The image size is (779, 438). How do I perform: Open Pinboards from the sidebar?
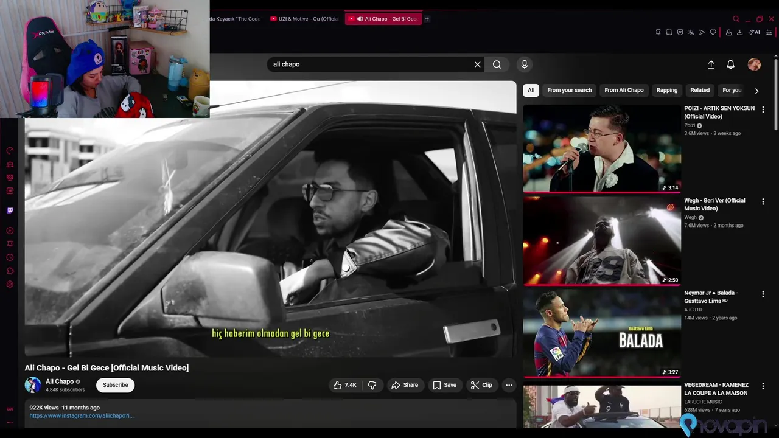coord(10,244)
